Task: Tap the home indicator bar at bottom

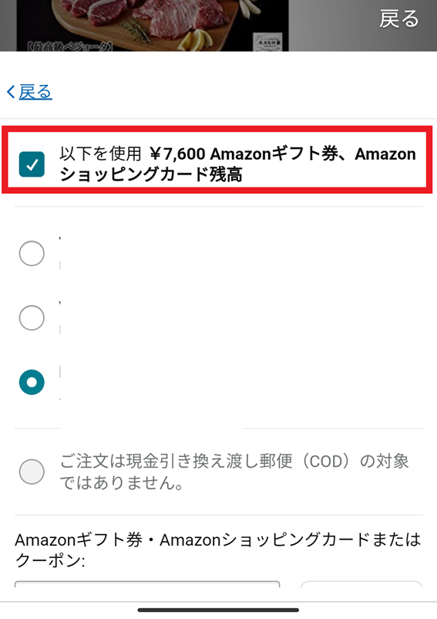Action: click(x=218, y=610)
